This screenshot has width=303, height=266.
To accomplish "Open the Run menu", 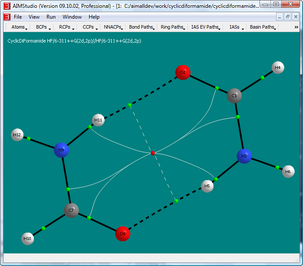I will click(51, 17).
